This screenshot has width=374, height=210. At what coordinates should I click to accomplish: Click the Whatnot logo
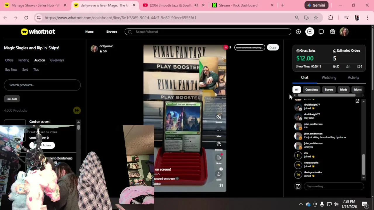point(38,32)
